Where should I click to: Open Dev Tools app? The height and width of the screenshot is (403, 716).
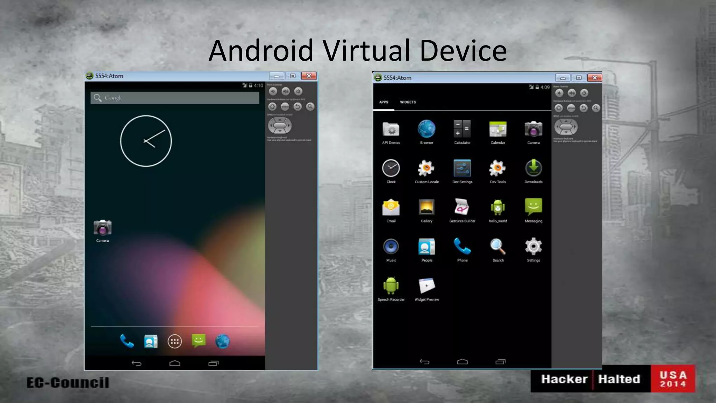pos(498,172)
